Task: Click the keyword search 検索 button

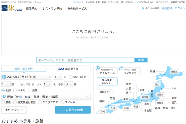Action: [141, 60]
